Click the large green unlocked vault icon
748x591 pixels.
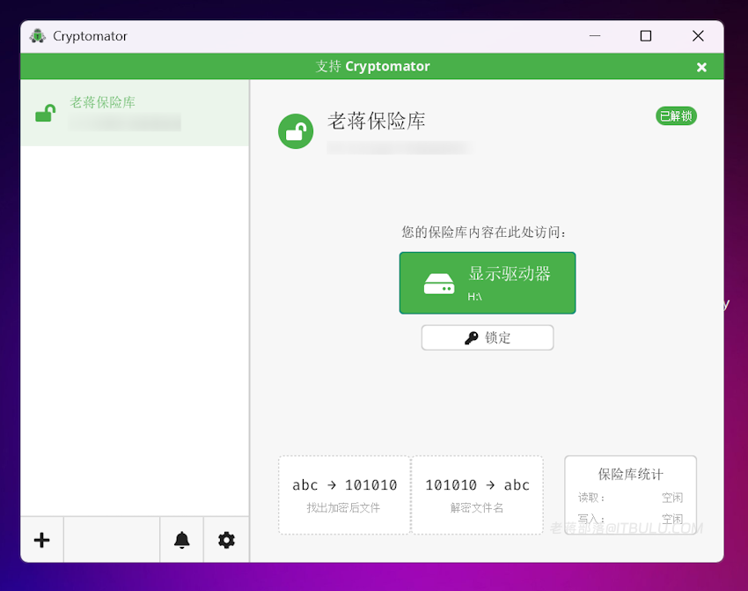(296, 131)
